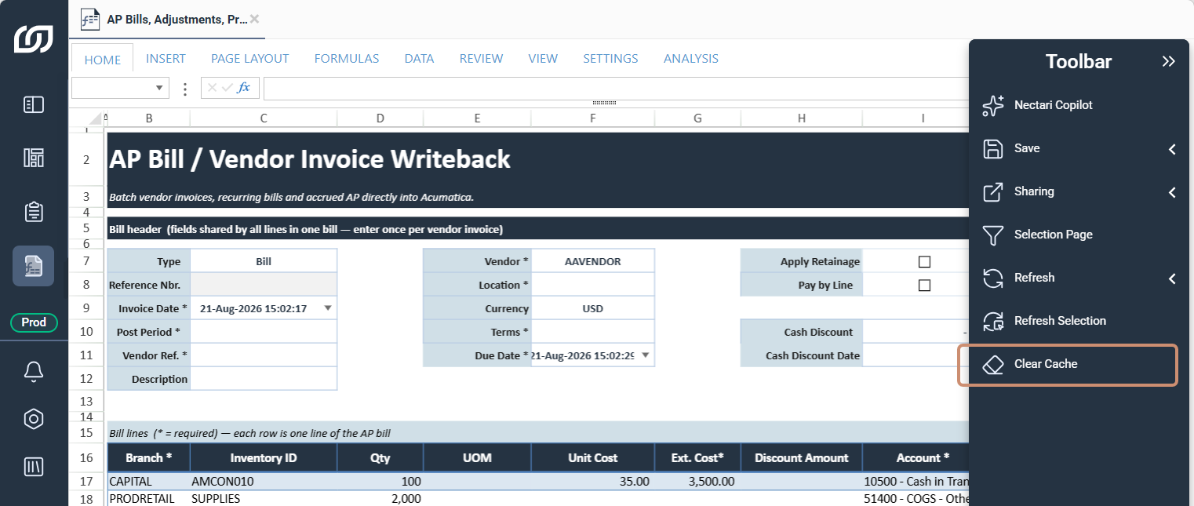Select the AAVENDOR vendor cell
Screen dimensions: 1194x506
click(x=593, y=261)
